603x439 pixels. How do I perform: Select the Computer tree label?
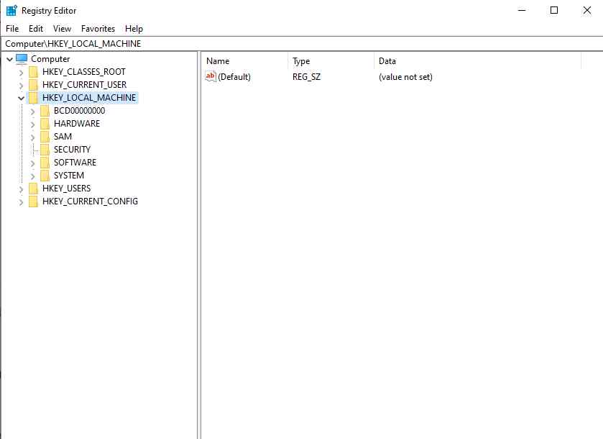(x=50, y=59)
